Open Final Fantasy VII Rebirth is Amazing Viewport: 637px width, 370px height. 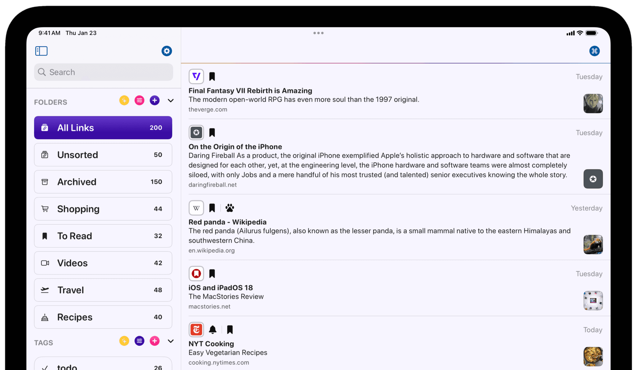(x=250, y=91)
